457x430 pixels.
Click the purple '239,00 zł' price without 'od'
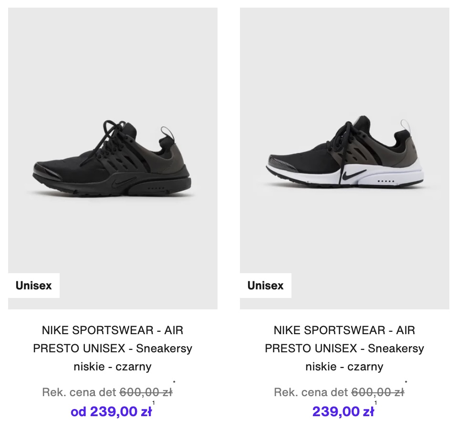pos(343,411)
